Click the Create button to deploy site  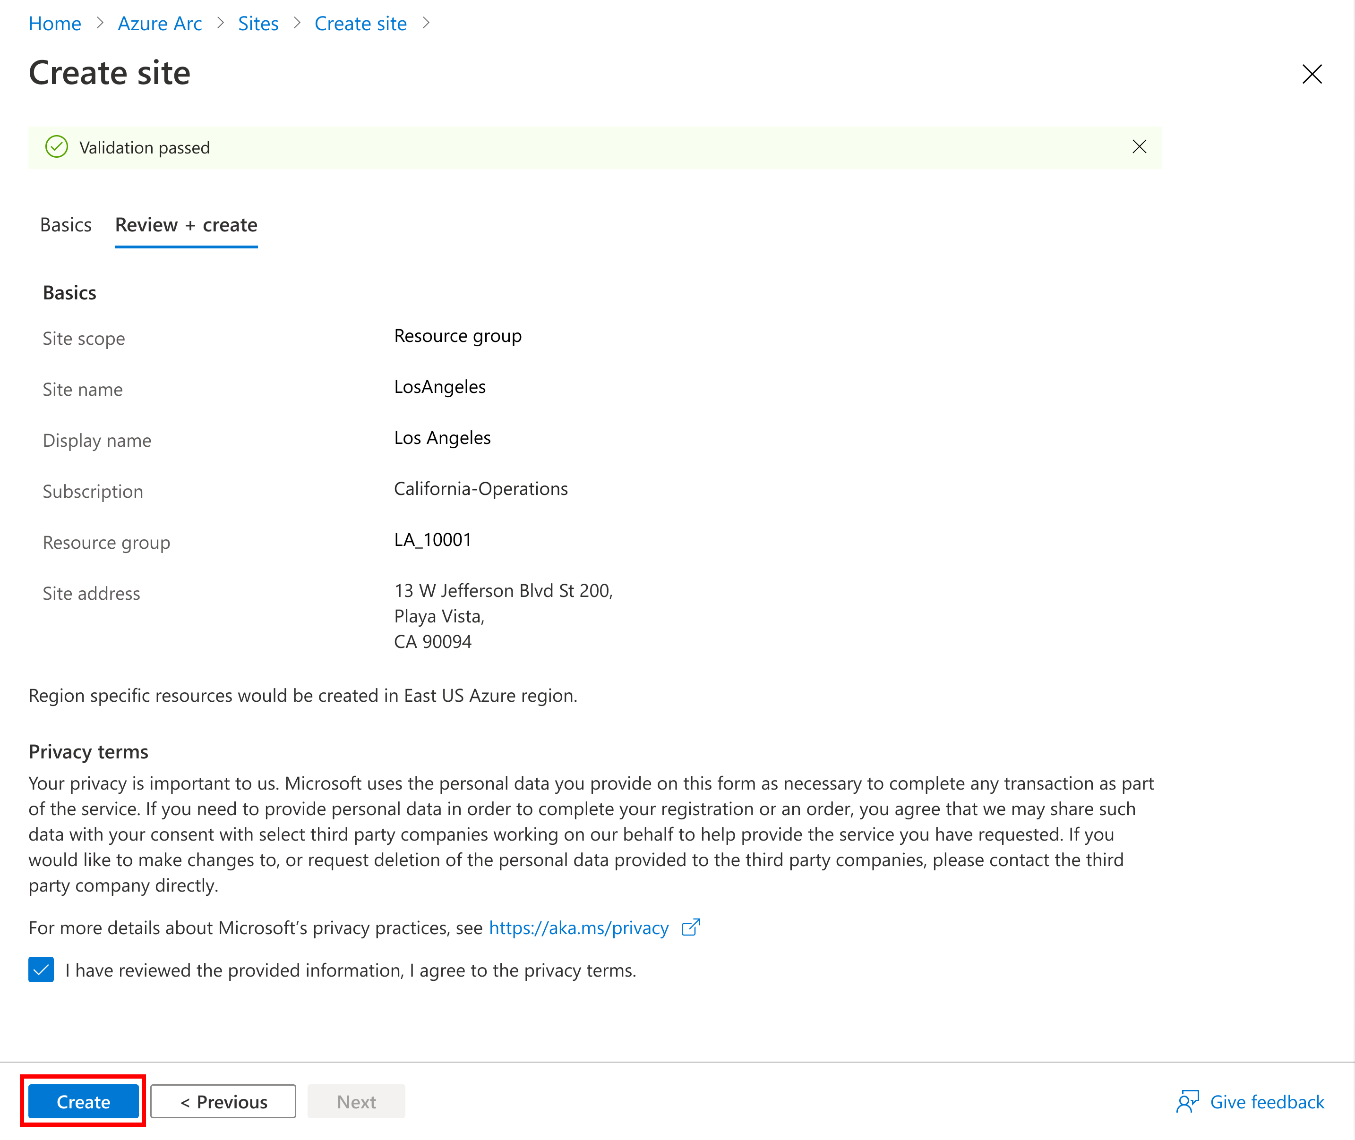point(86,1100)
